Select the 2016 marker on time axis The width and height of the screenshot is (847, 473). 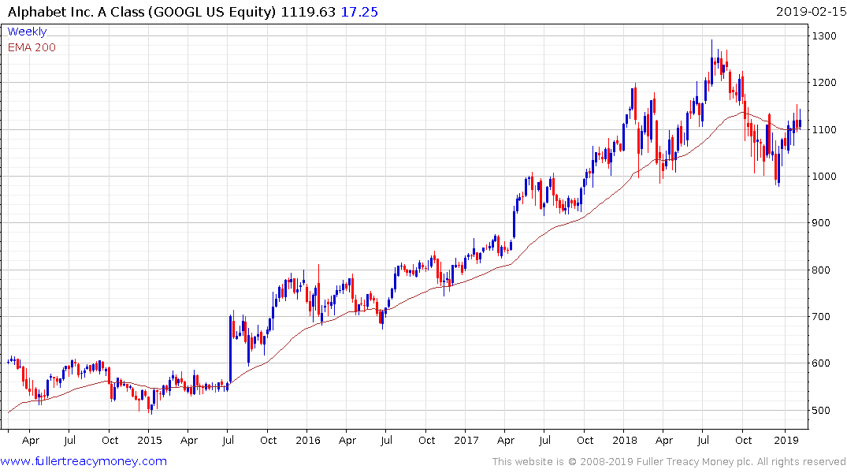pyautogui.click(x=308, y=440)
